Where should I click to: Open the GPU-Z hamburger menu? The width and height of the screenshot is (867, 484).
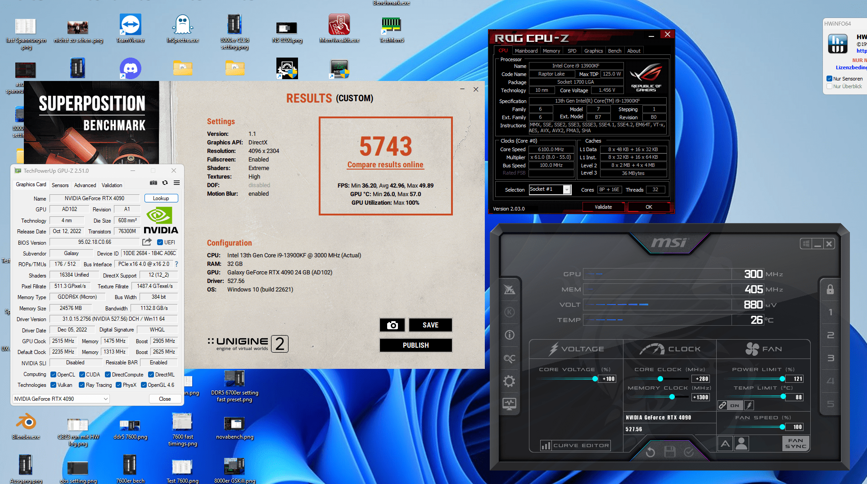(177, 183)
